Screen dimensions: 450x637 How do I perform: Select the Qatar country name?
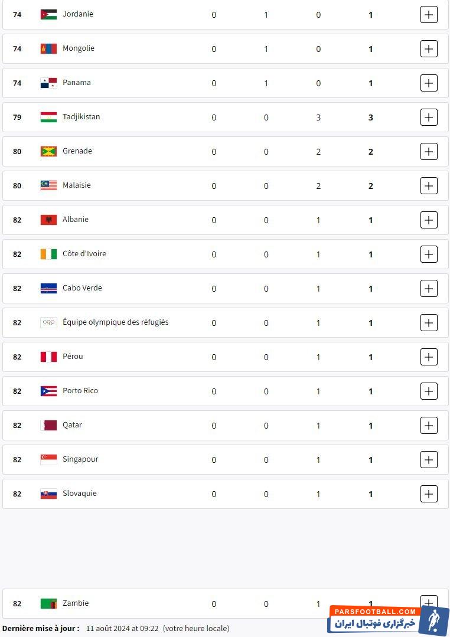coord(72,425)
